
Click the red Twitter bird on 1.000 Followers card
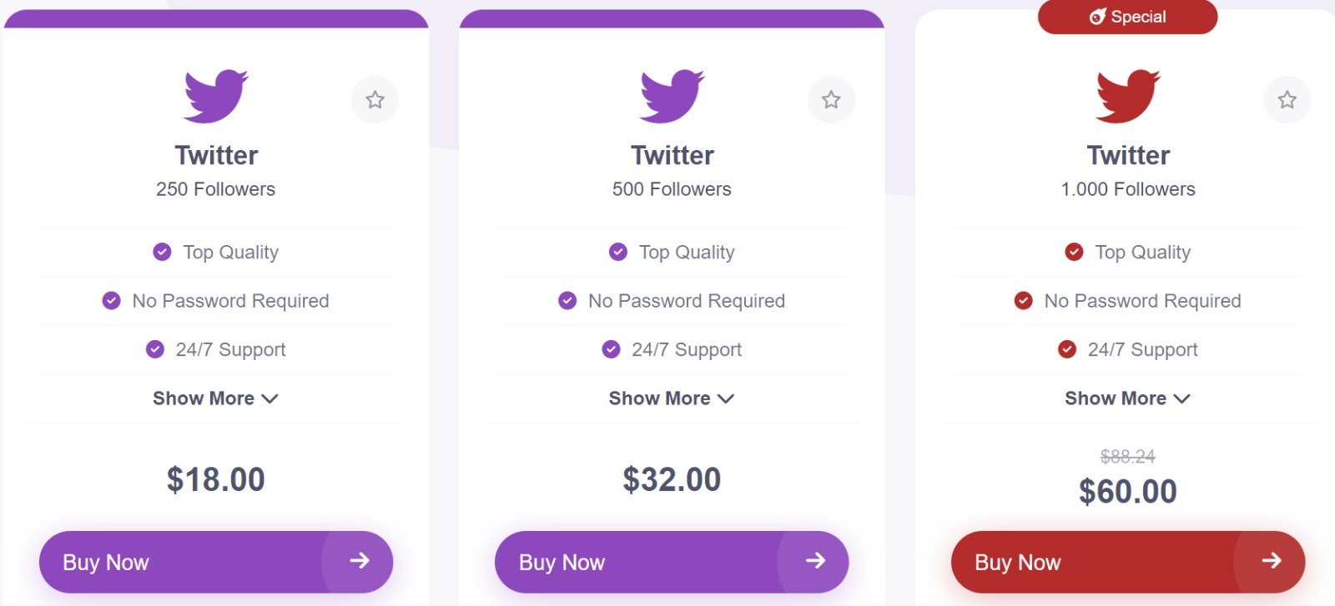click(1128, 96)
